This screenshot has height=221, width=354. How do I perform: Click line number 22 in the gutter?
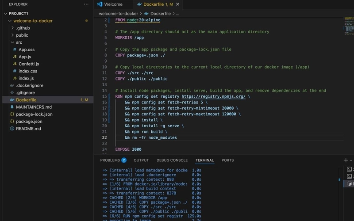point(104,137)
